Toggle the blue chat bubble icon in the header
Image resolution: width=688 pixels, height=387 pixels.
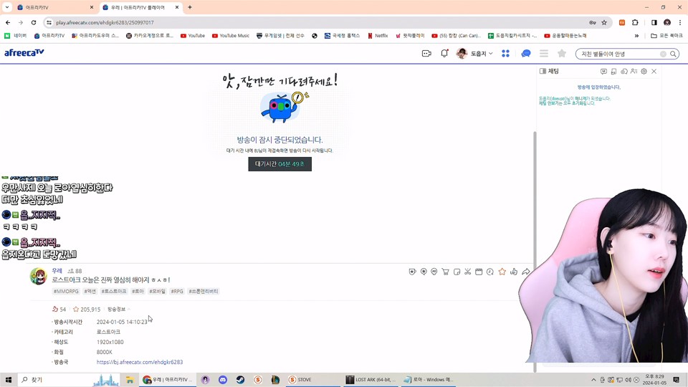525,54
